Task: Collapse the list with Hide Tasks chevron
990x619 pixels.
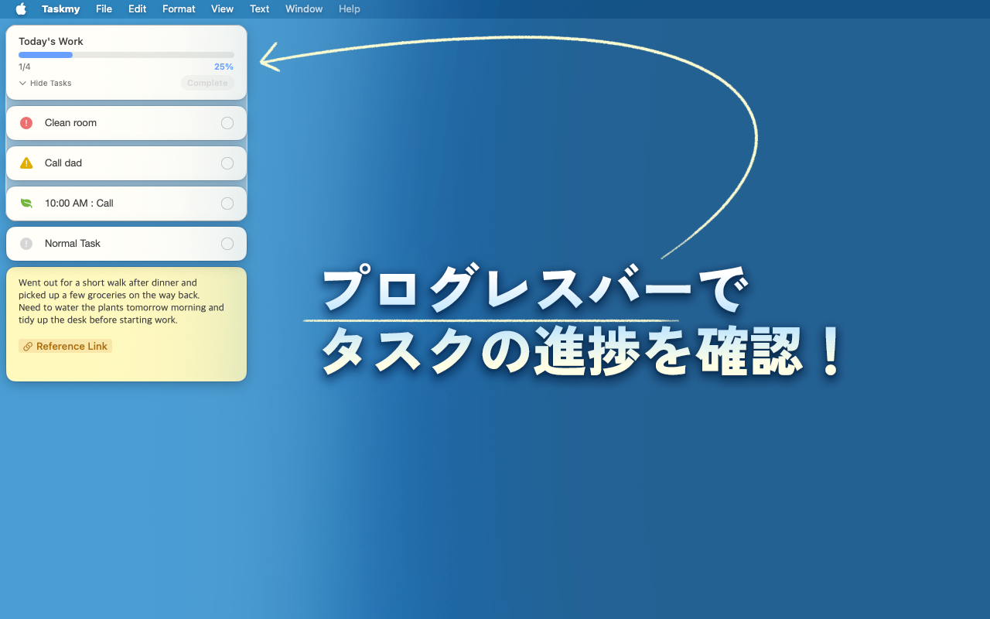Action: click(23, 84)
